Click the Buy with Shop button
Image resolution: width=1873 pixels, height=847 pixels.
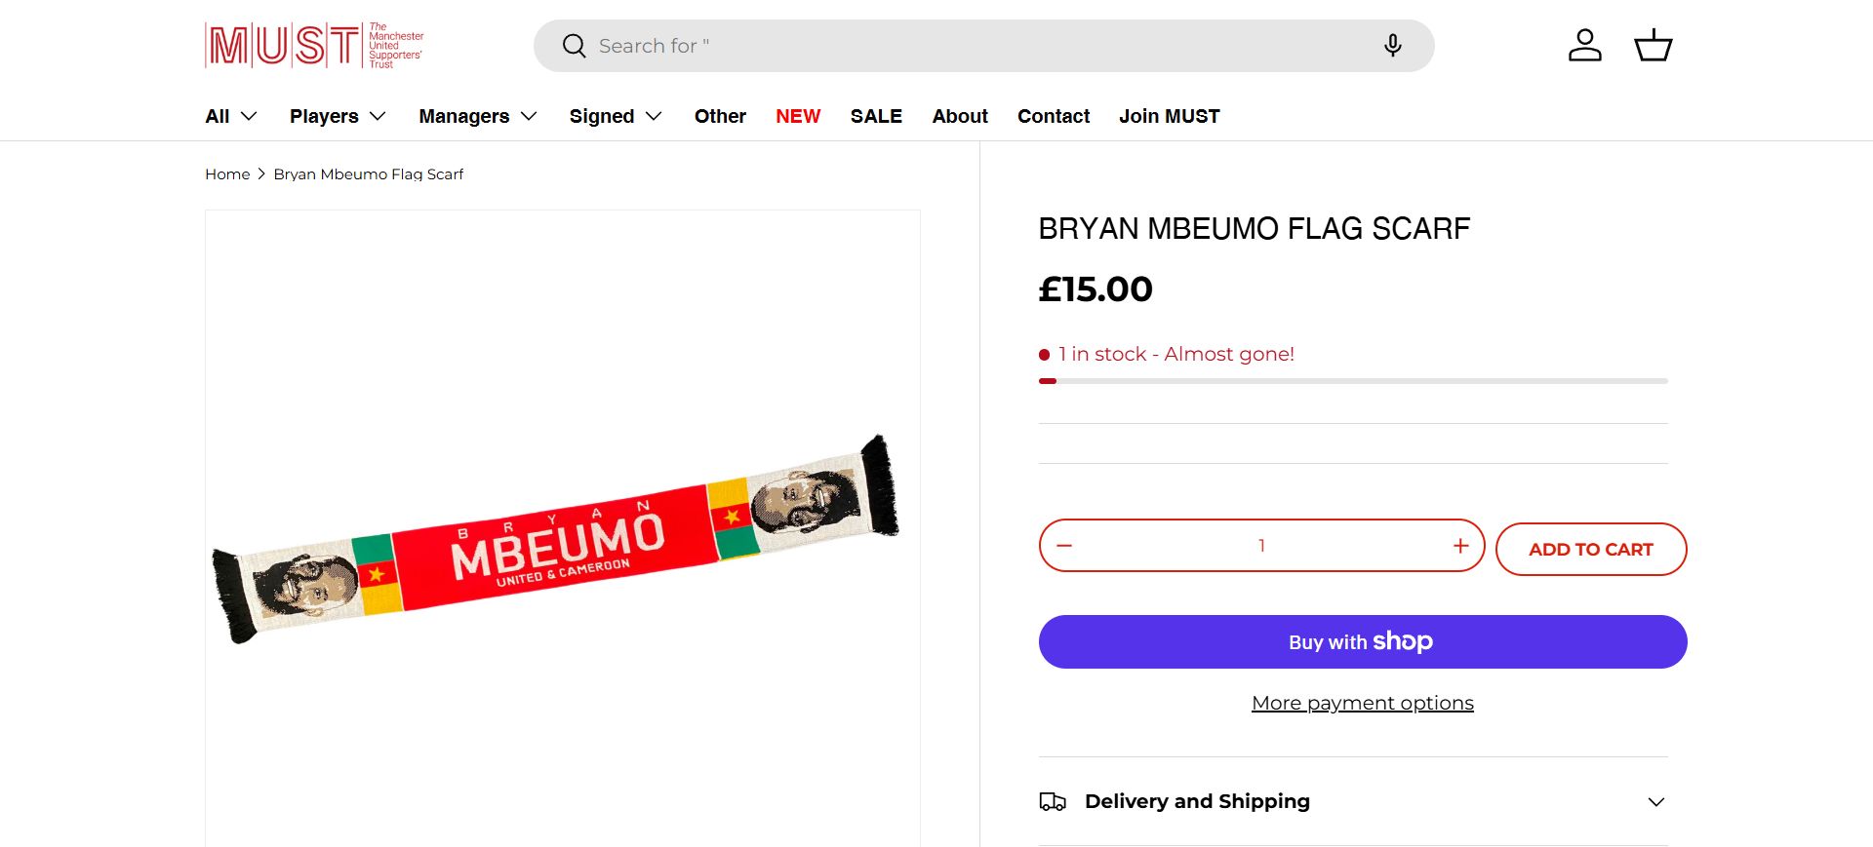[x=1362, y=641]
